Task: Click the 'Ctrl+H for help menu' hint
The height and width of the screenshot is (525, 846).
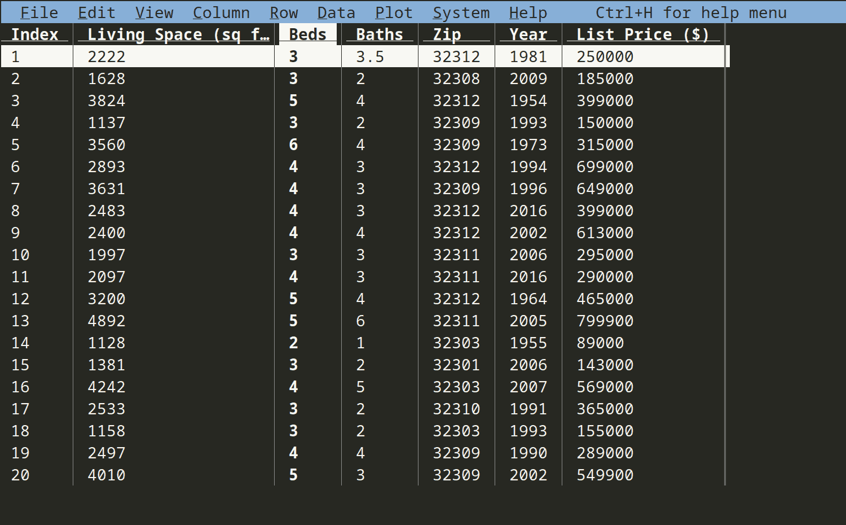Action: 691,12
